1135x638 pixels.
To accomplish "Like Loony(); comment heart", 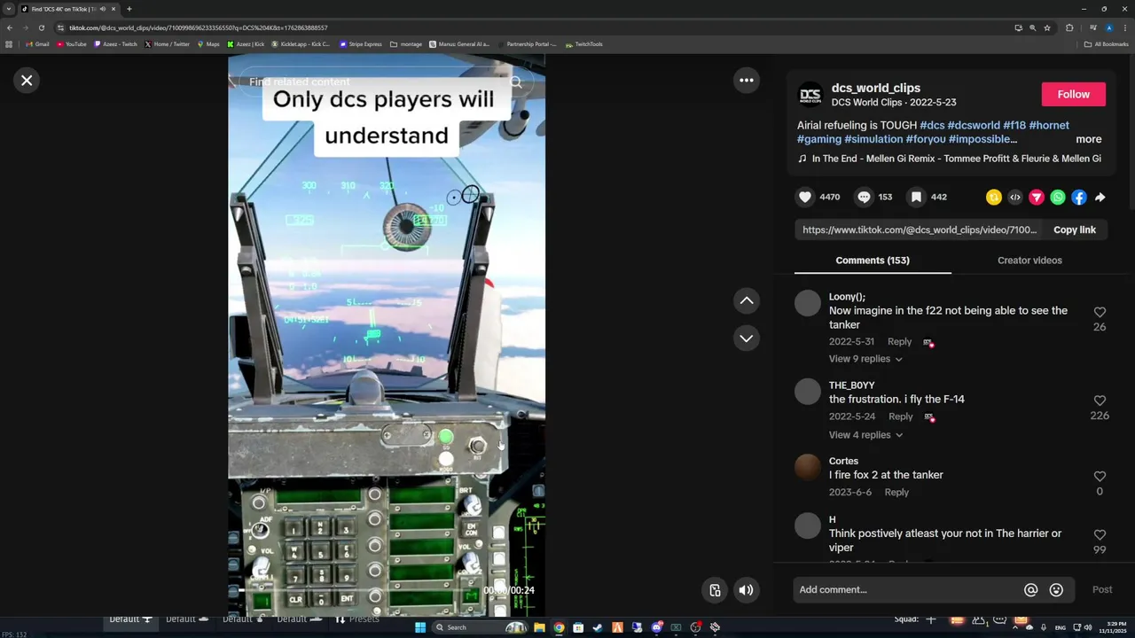I will (1100, 313).
